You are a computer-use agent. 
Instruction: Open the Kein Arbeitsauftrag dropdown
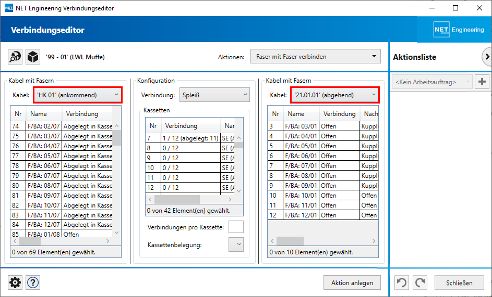pos(433,82)
